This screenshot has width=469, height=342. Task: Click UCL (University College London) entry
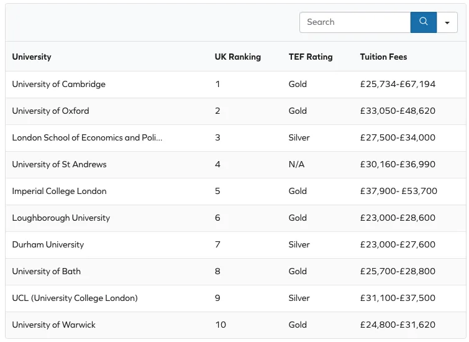click(75, 298)
